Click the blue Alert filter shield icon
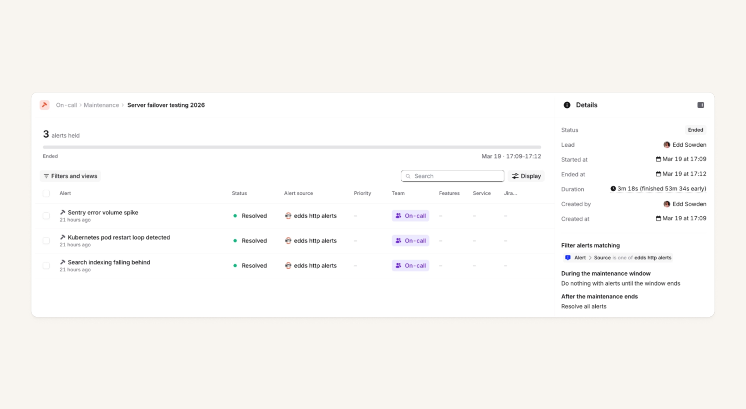Screen dimensions: 746x409 point(568,258)
